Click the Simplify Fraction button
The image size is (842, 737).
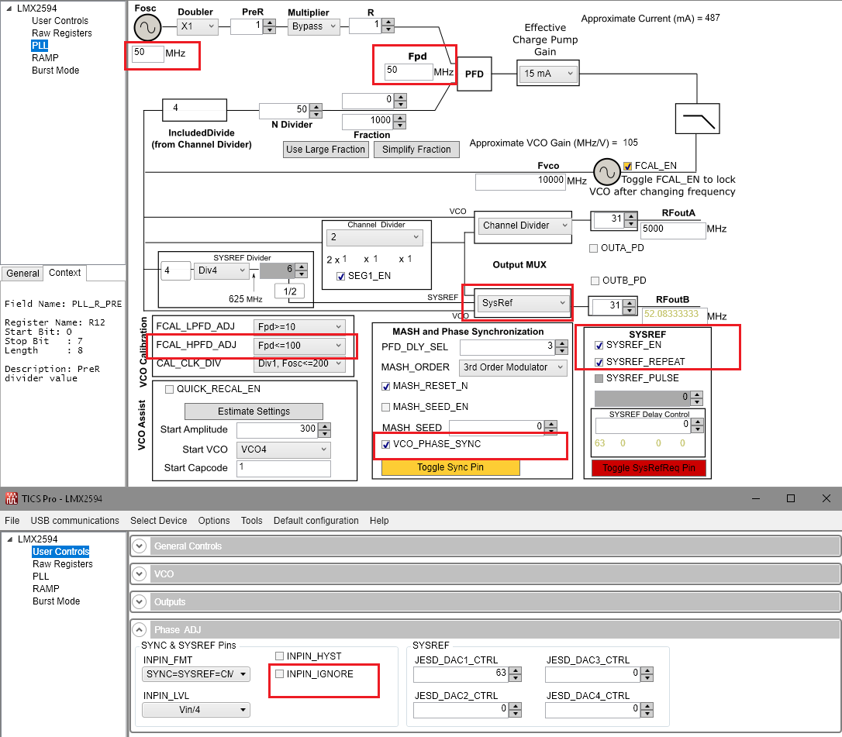pyautogui.click(x=416, y=150)
